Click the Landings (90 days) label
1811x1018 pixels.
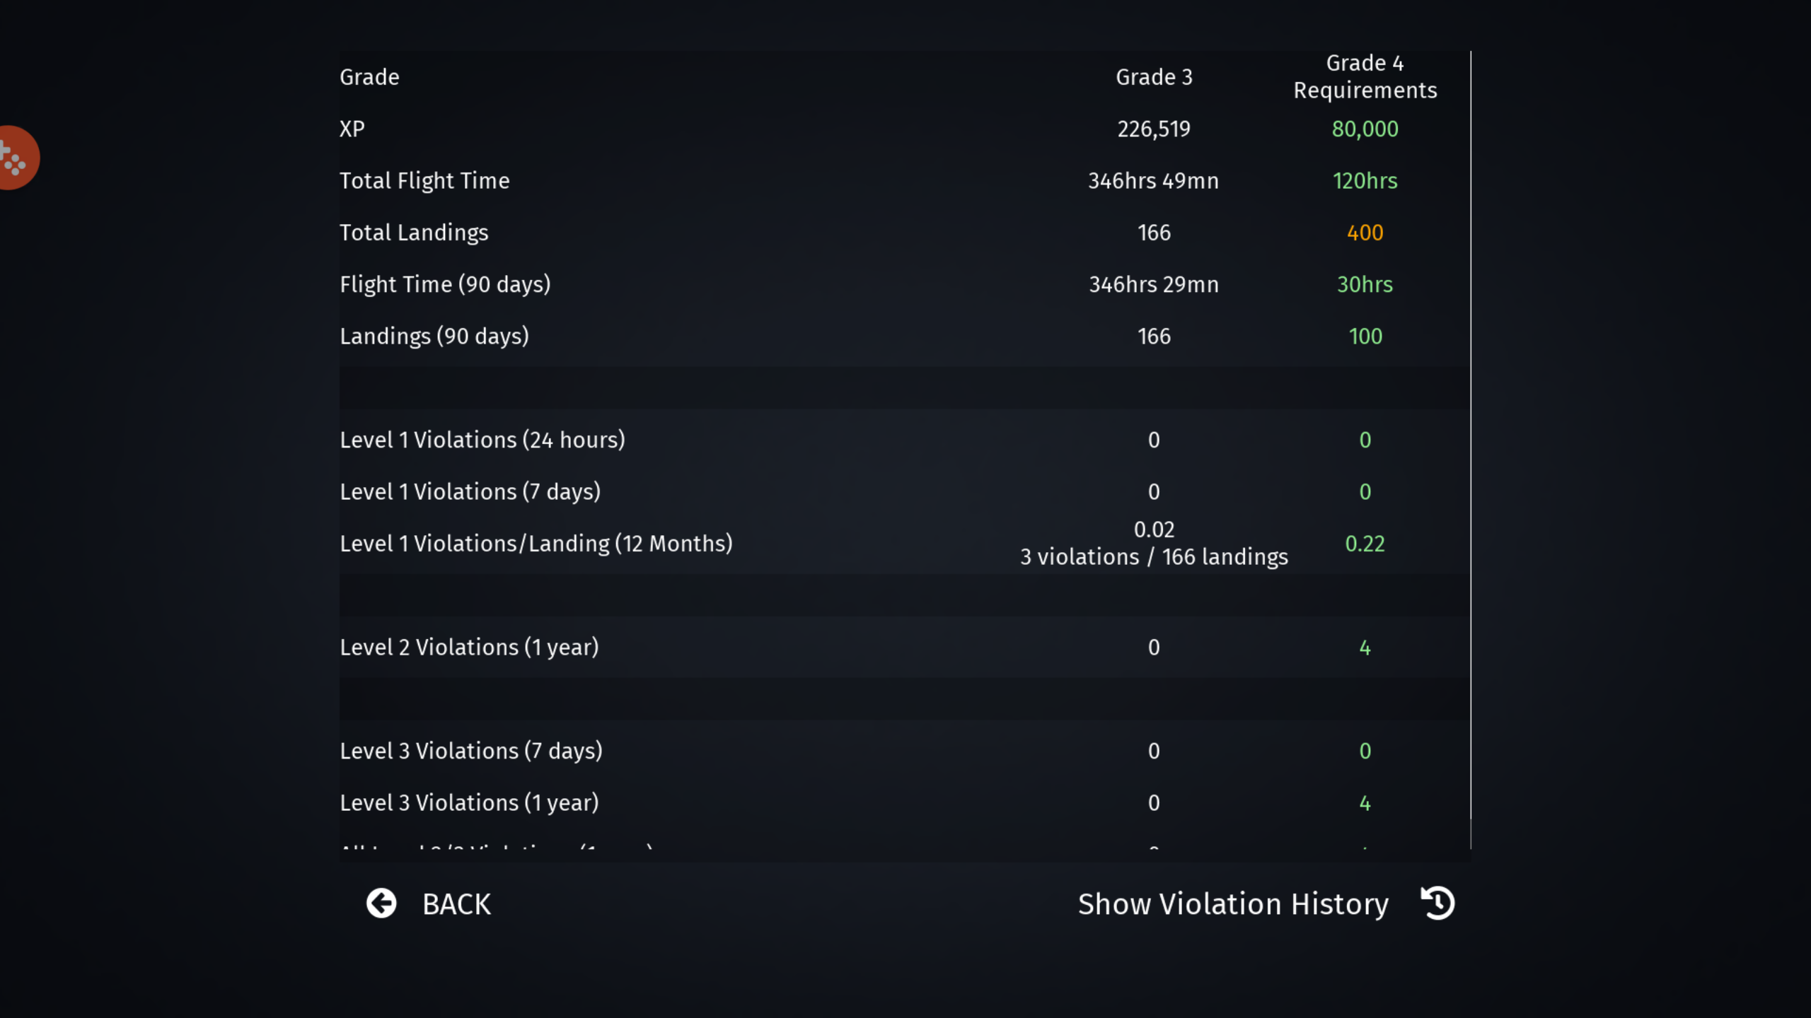[x=434, y=337]
